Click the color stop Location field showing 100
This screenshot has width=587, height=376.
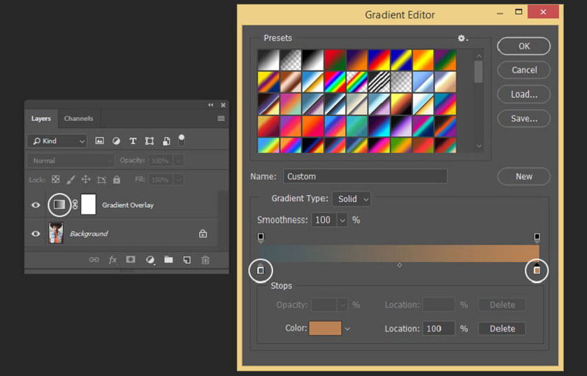coord(438,328)
